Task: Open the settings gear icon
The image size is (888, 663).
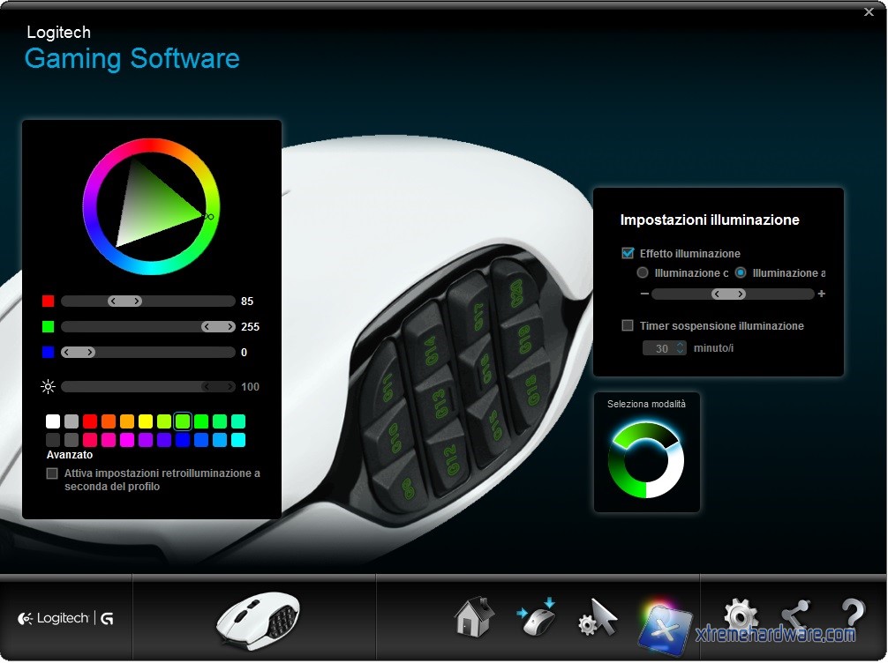Action: (740, 615)
